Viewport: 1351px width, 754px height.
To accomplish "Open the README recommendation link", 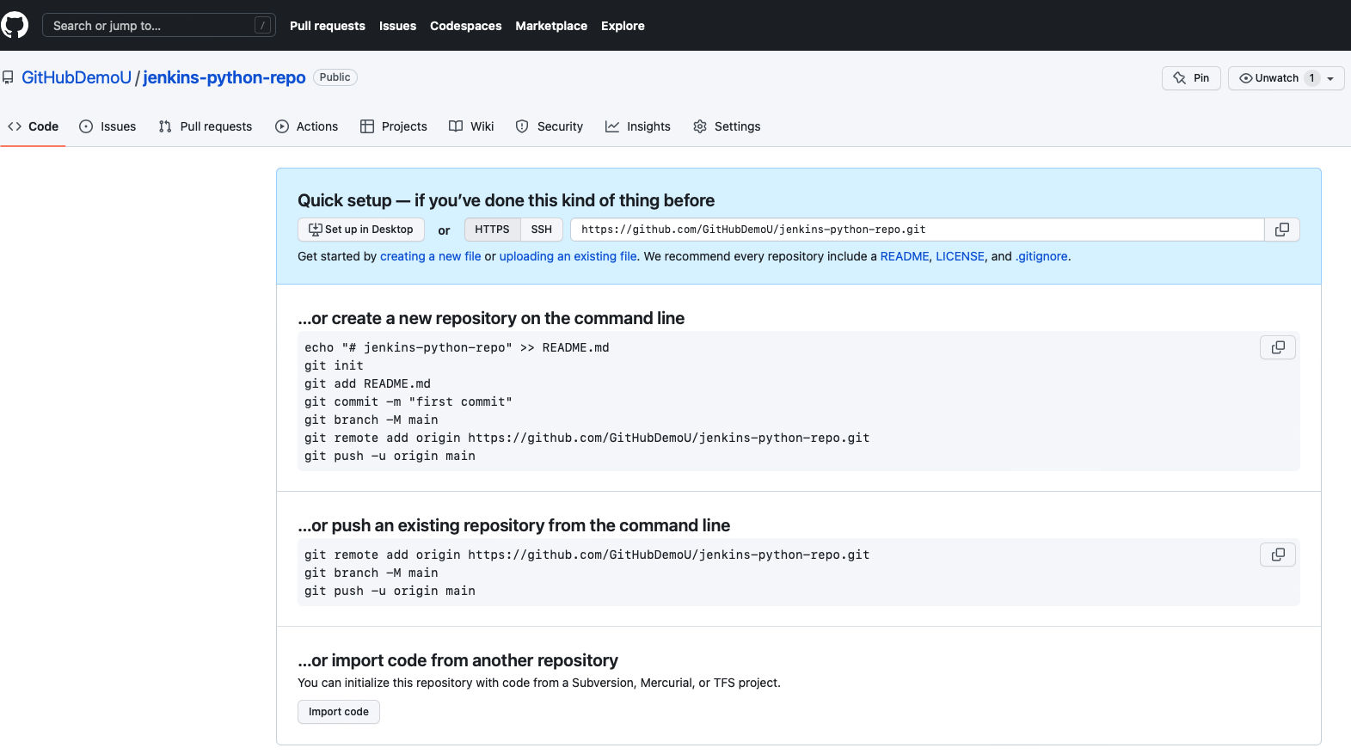I will (x=905, y=256).
